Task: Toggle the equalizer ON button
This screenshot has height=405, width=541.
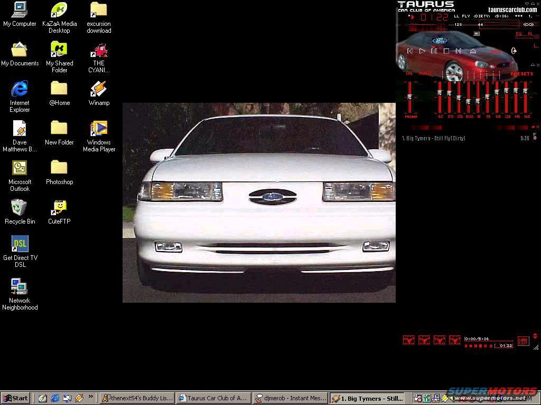Action: click(409, 74)
